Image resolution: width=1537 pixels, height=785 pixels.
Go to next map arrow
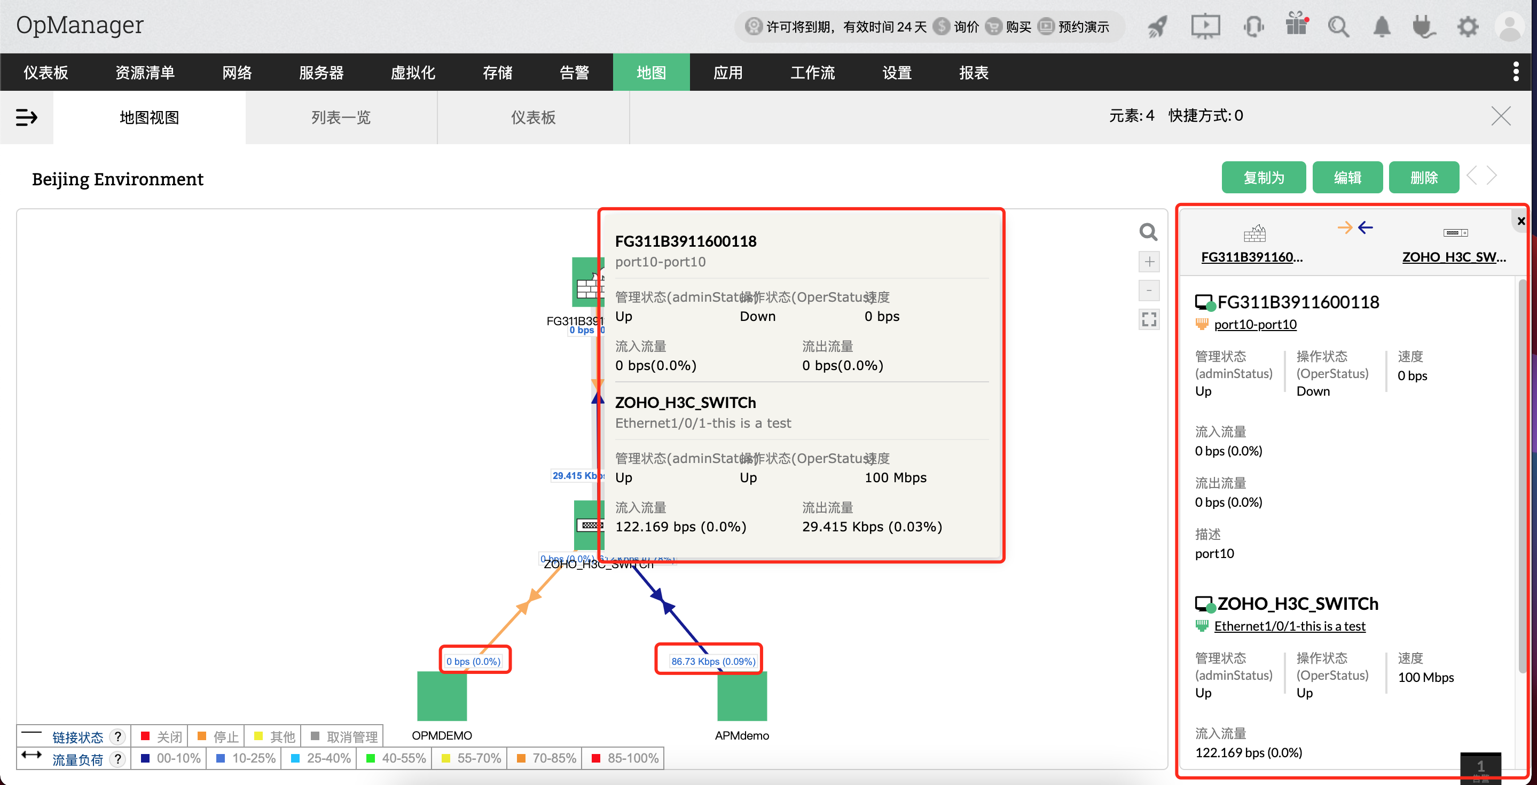(1492, 175)
